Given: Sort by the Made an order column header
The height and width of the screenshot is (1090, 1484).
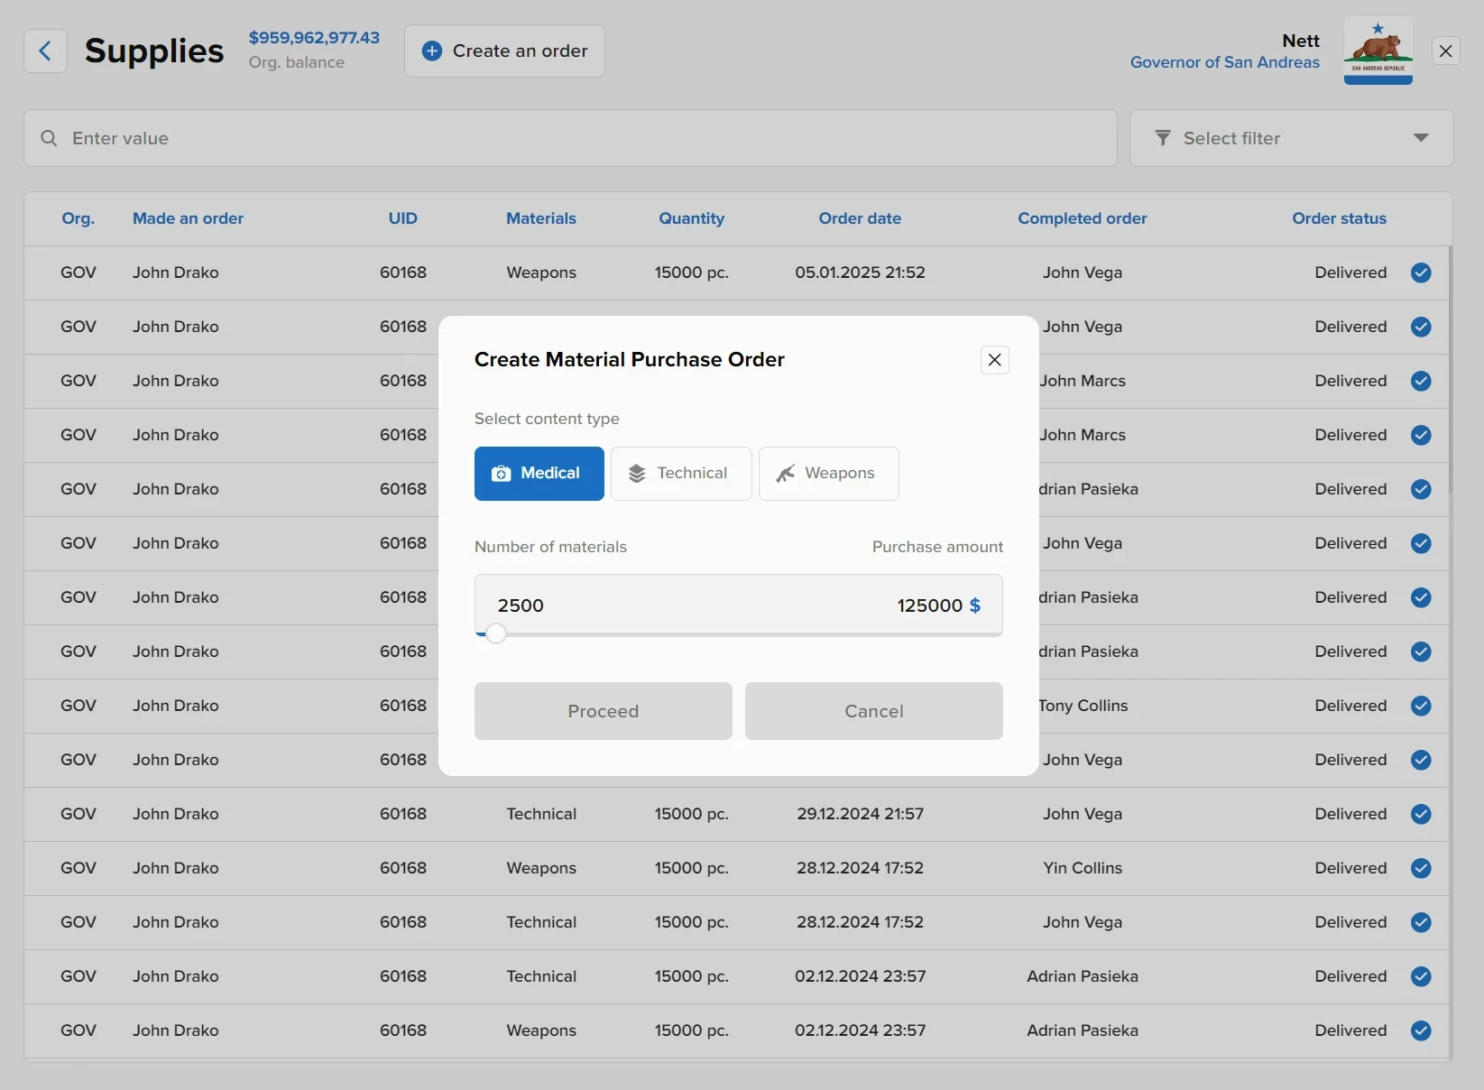Looking at the screenshot, I should [x=188, y=218].
